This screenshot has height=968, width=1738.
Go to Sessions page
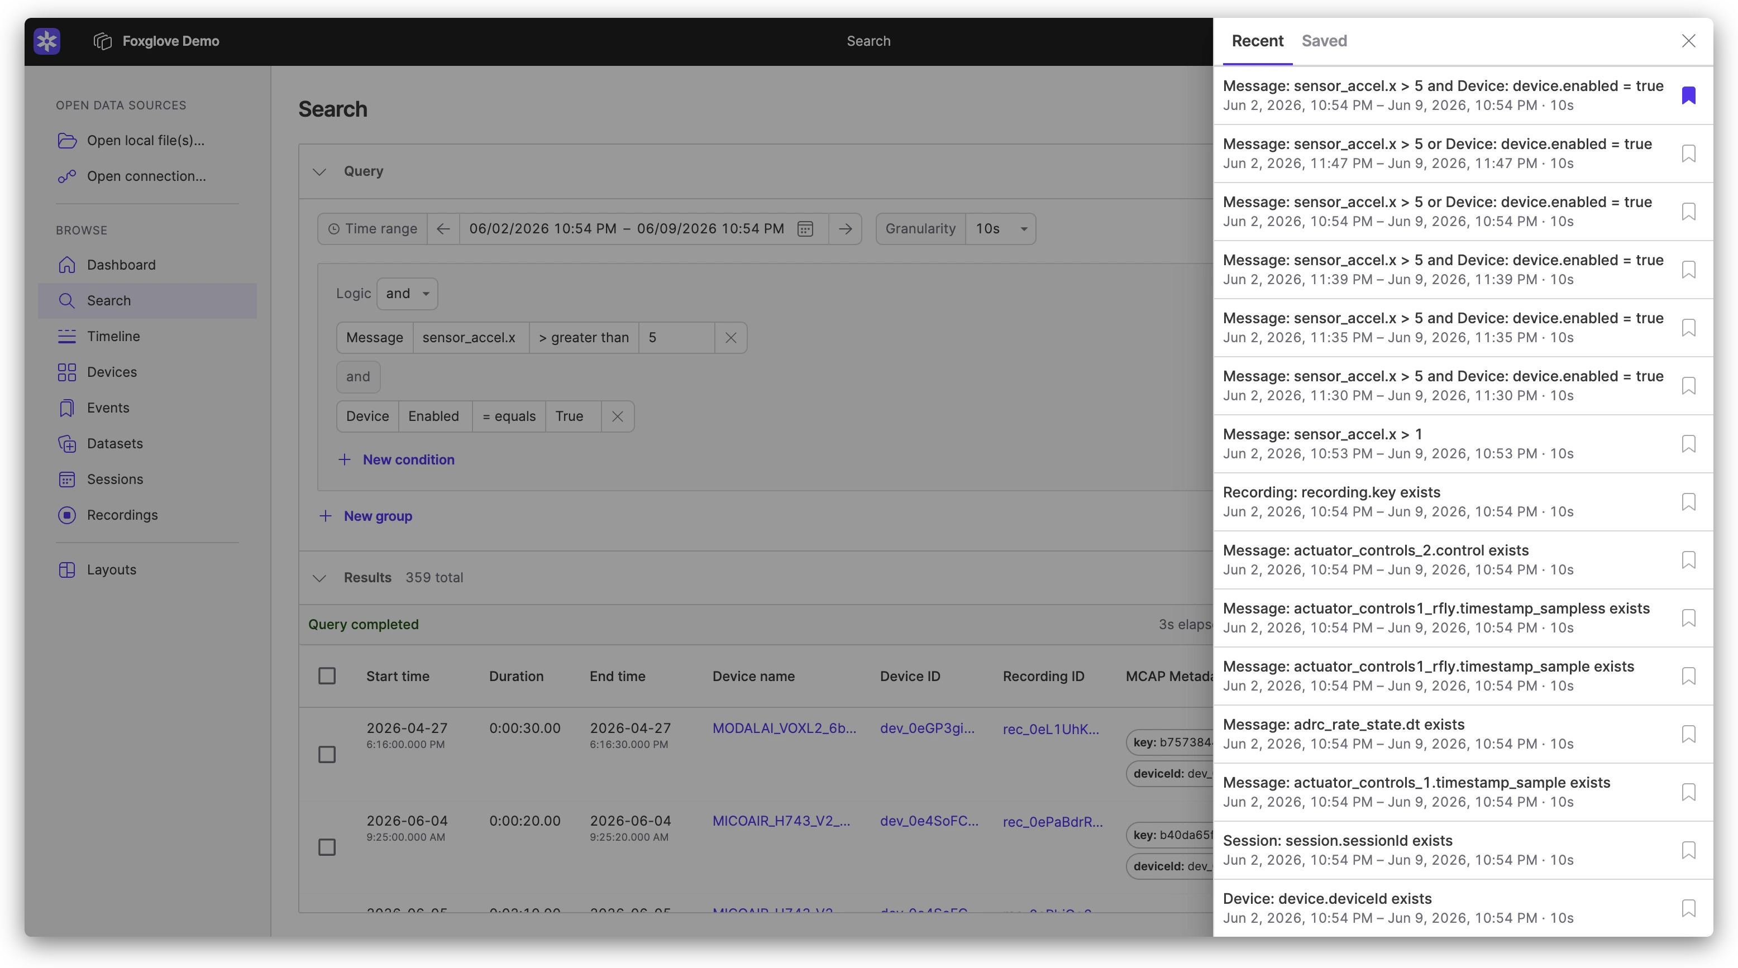147,479
